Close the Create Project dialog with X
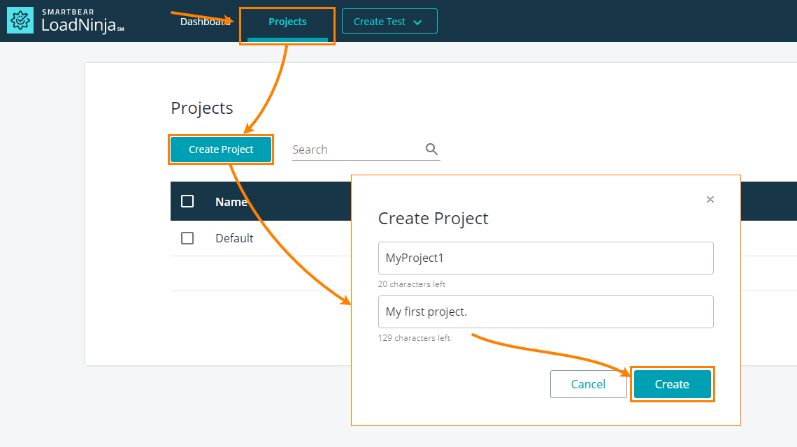 [x=710, y=199]
